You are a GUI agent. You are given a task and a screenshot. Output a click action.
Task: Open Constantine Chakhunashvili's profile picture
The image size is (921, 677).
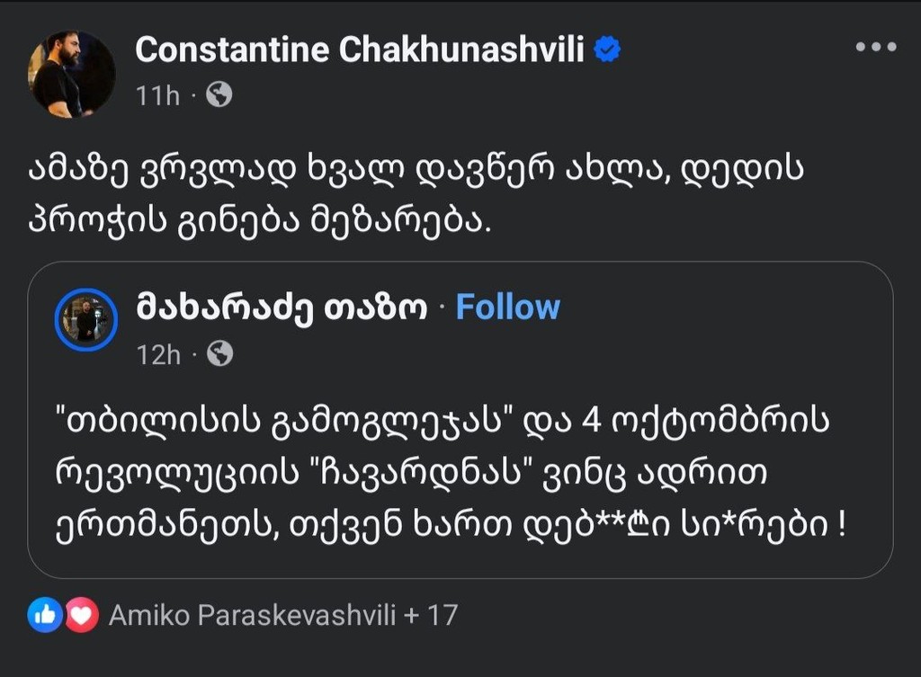pos(71,74)
